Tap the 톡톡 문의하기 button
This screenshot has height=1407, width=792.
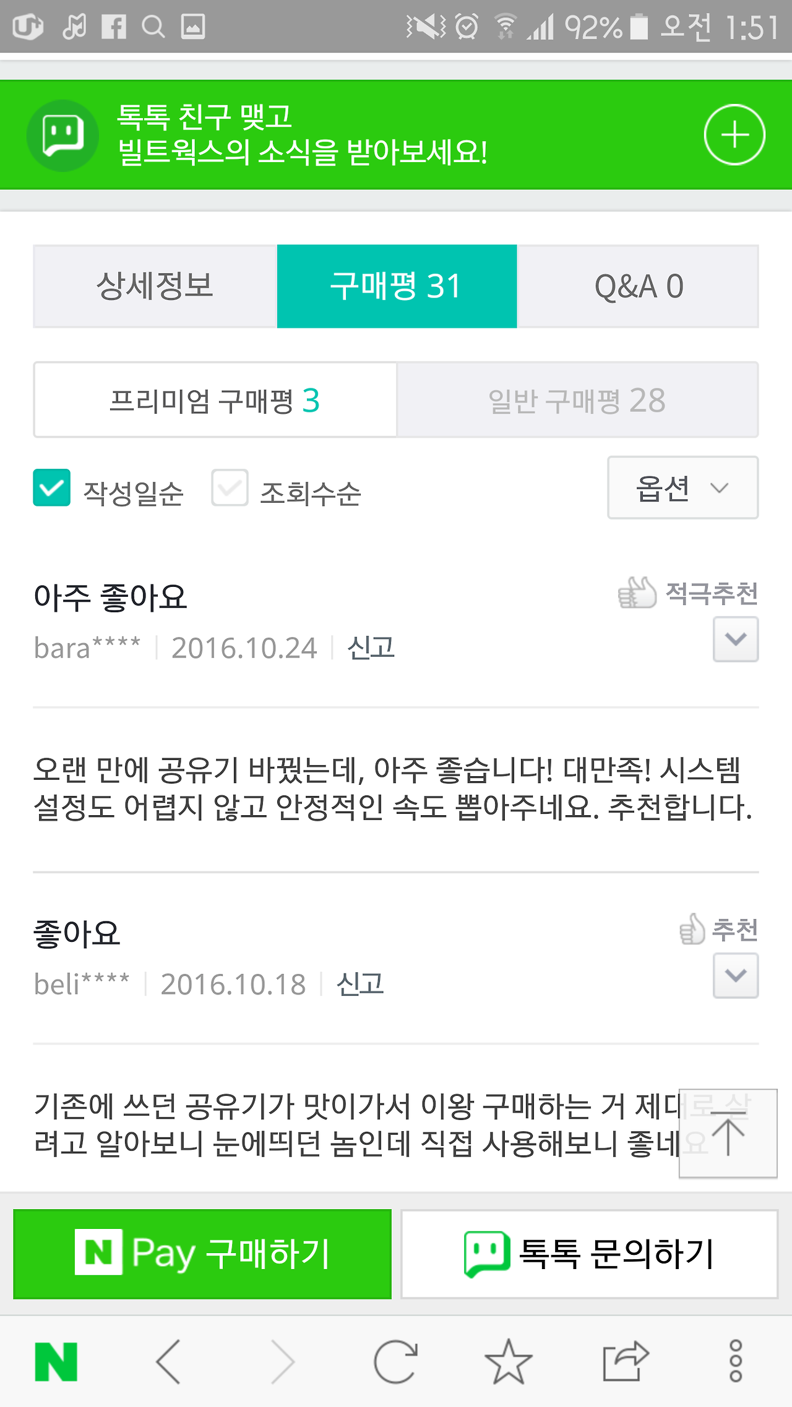point(590,1254)
